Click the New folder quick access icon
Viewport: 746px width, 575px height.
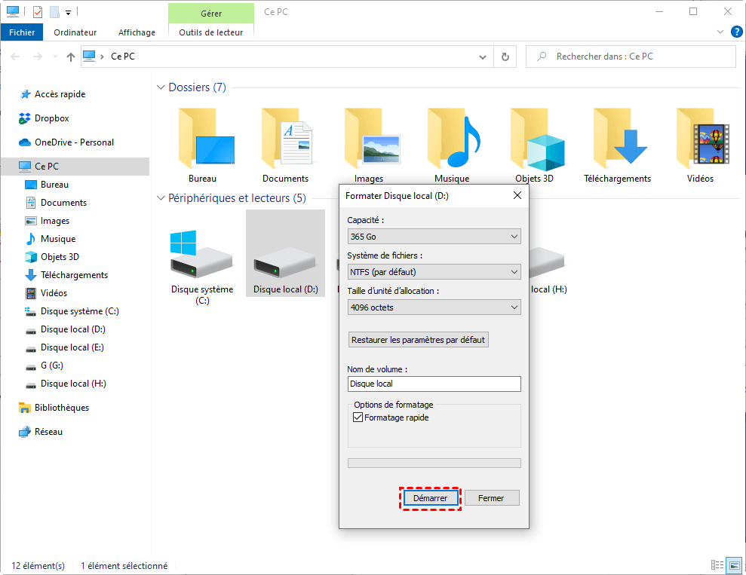[54, 12]
